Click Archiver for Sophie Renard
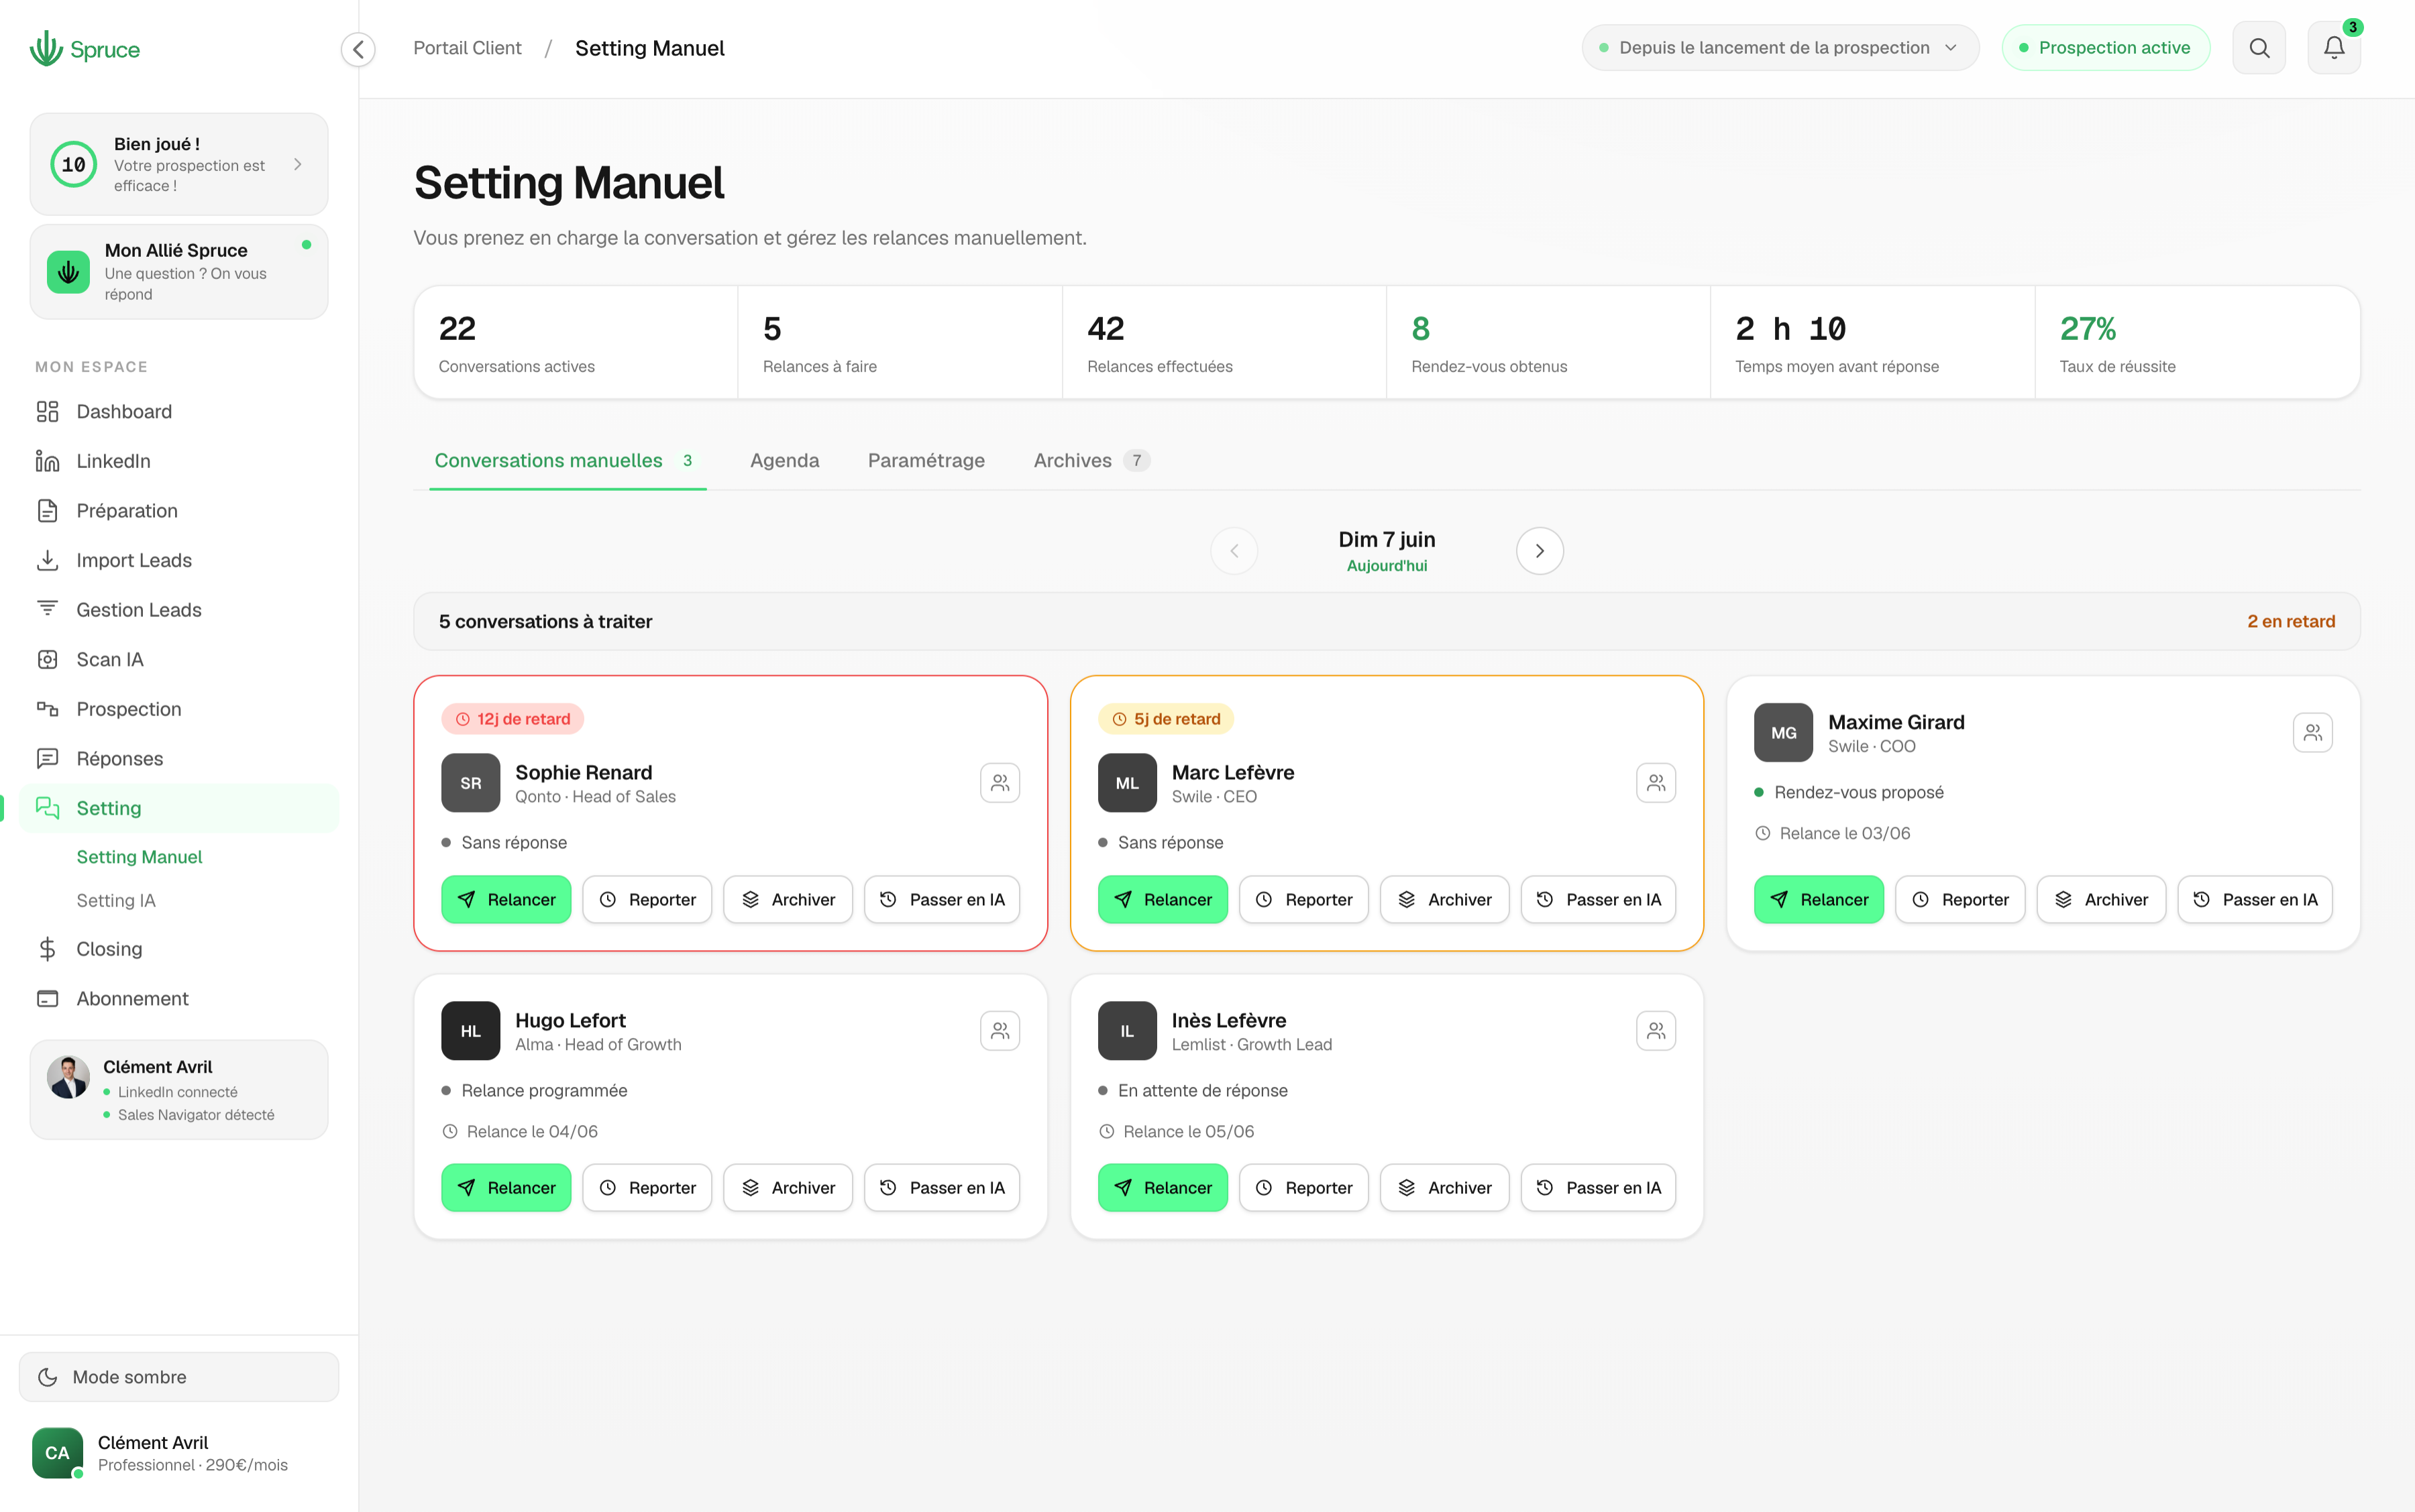Image resolution: width=2415 pixels, height=1512 pixels. tap(788, 900)
